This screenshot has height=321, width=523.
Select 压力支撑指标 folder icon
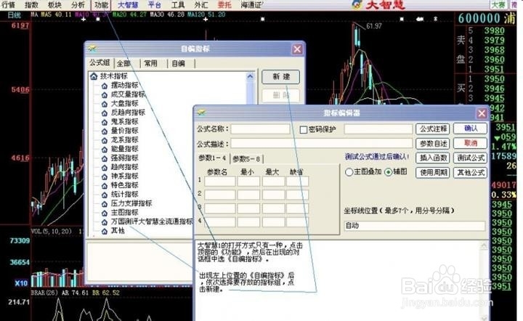[x=105, y=203]
